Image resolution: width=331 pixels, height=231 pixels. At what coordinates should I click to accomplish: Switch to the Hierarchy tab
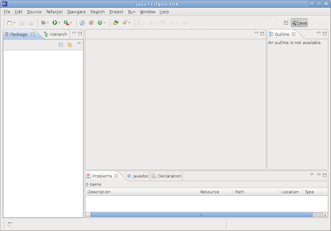pyautogui.click(x=55, y=34)
